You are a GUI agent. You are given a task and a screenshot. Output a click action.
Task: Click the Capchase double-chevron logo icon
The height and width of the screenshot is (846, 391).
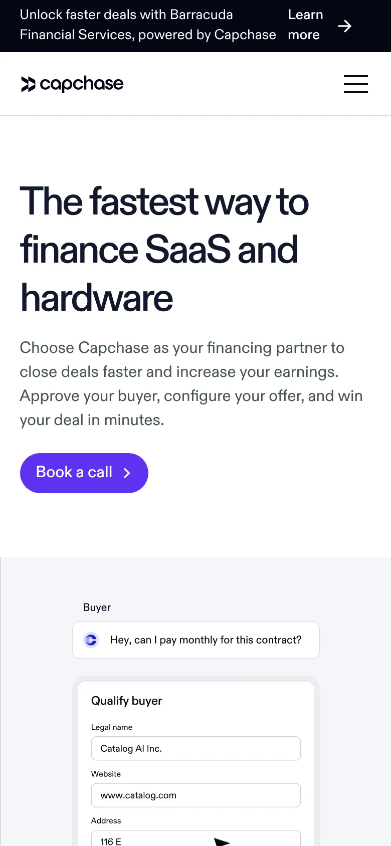(x=28, y=84)
